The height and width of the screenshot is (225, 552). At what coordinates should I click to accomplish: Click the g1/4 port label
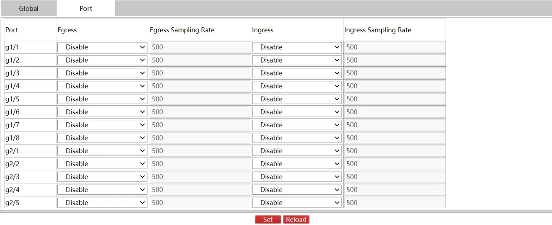12,86
